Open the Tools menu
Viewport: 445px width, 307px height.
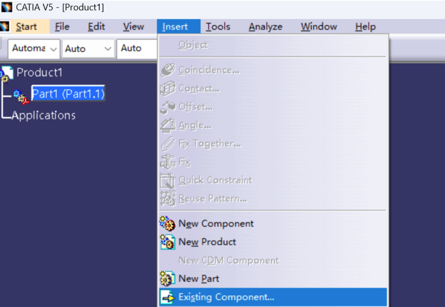(218, 27)
